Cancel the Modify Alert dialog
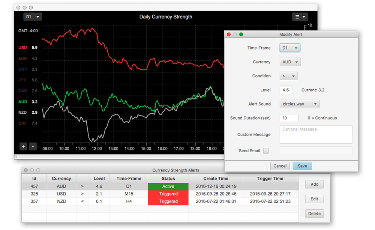 280,165
